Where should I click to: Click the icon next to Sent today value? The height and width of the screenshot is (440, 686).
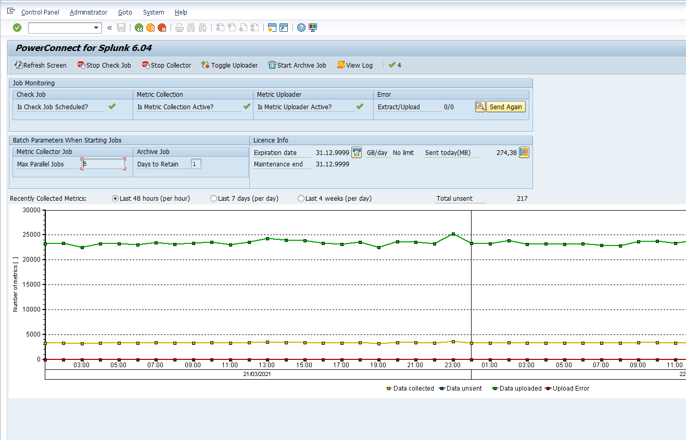(524, 152)
